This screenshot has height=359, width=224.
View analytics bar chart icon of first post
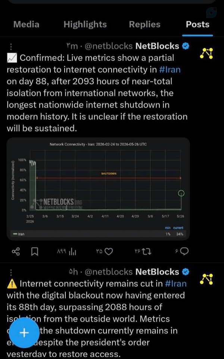[72, 252]
